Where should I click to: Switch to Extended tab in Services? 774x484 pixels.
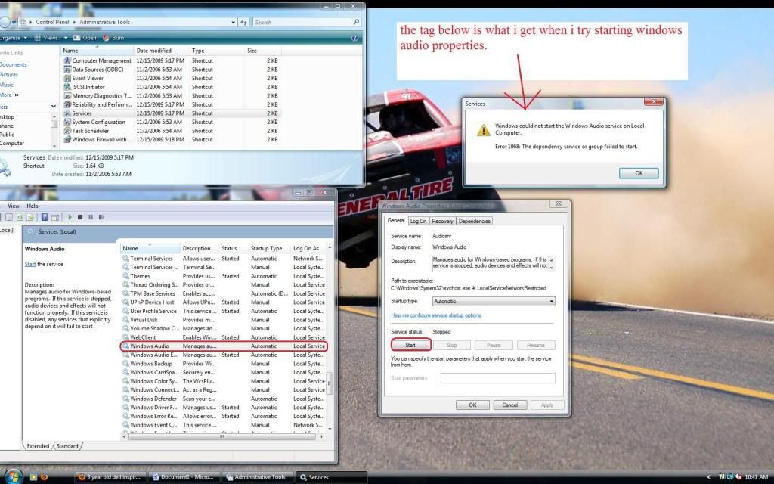38,446
